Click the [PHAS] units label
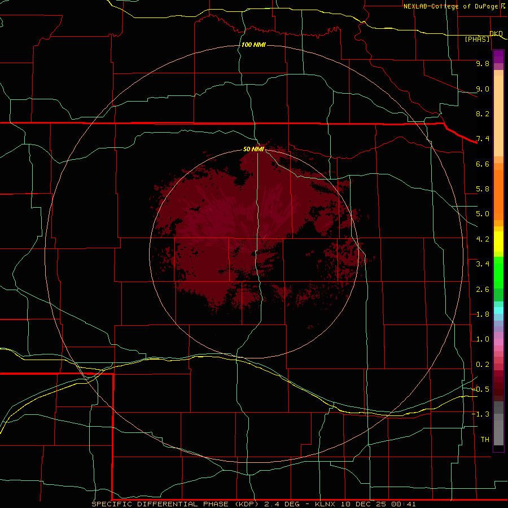The image size is (508, 508). 477,40
